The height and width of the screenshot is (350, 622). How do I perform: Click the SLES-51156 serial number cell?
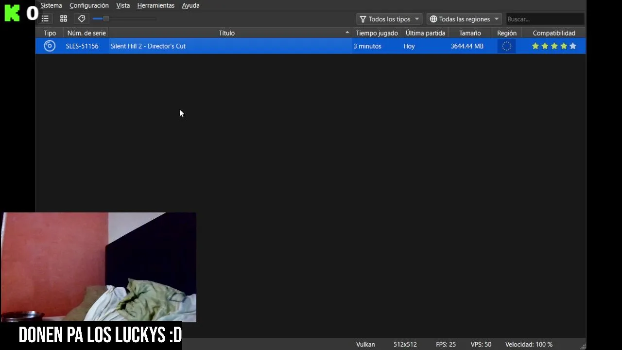[x=82, y=46]
